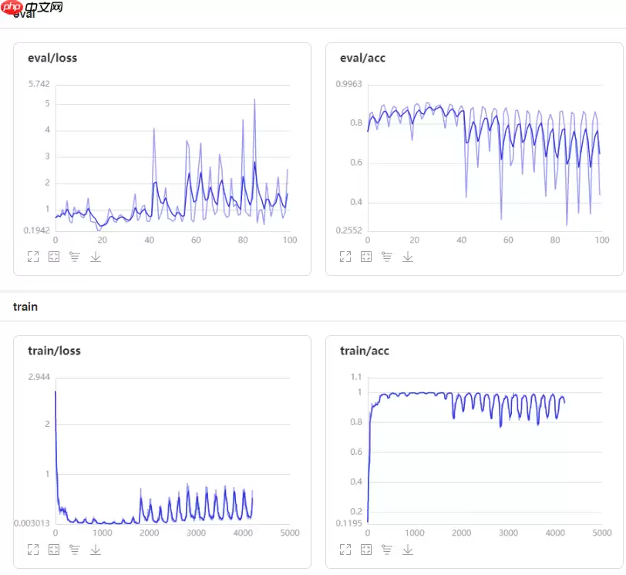626x575 pixels.
Task: Collapse the train section header
Action: tap(25, 307)
